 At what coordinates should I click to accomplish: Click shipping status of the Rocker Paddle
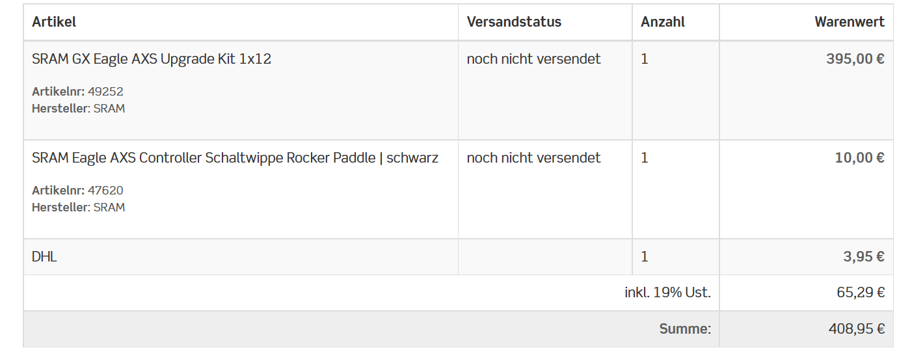pos(533,158)
